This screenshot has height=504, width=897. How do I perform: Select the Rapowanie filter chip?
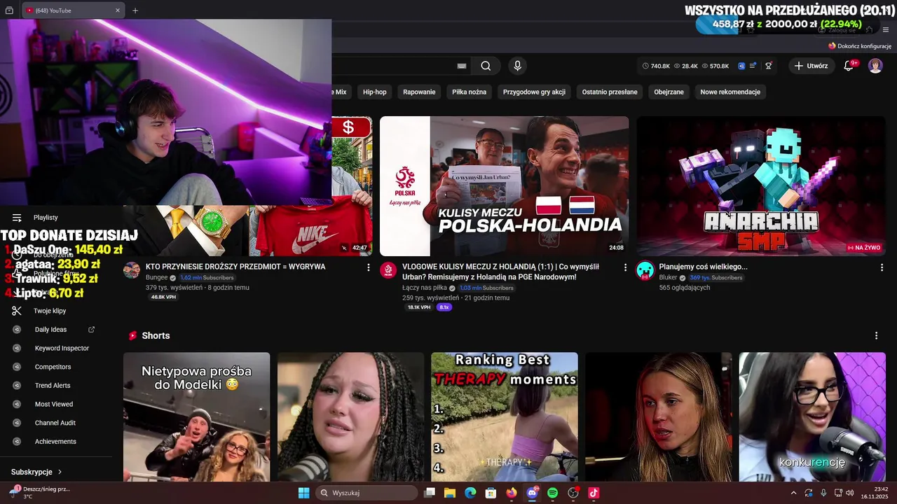point(419,92)
